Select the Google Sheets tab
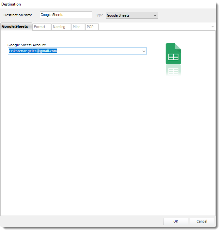The image size is (221, 232). (x=16, y=27)
